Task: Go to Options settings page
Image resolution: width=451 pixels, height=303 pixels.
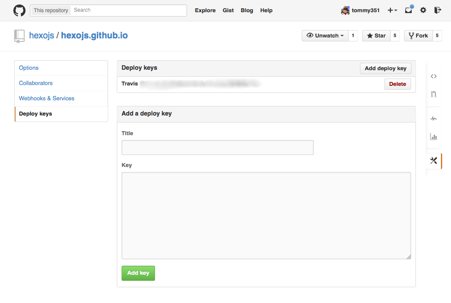Action: point(29,68)
